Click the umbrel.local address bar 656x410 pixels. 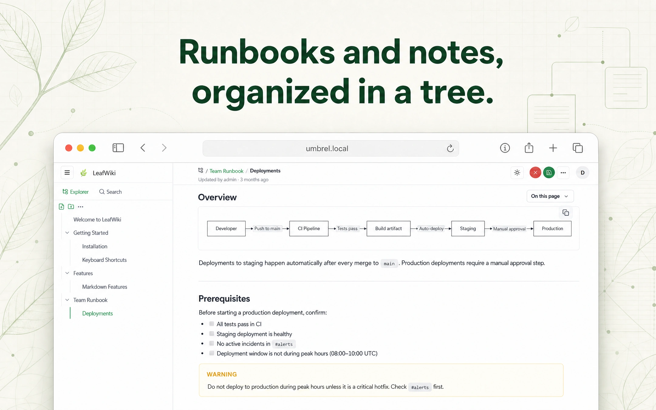coord(330,148)
